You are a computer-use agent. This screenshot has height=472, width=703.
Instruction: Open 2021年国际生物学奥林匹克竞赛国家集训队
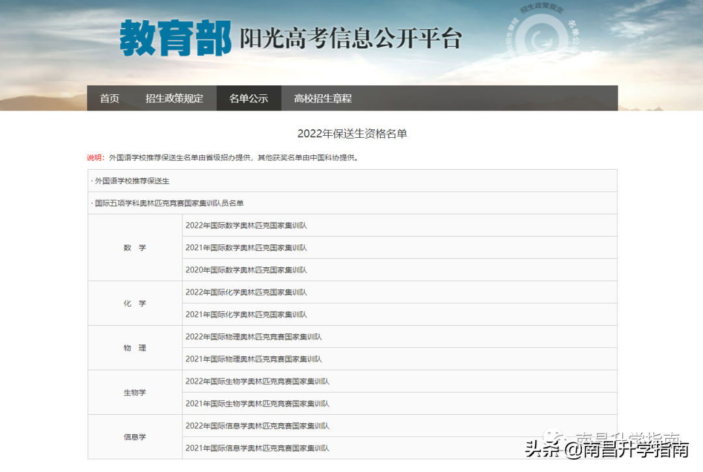[x=256, y=403]
